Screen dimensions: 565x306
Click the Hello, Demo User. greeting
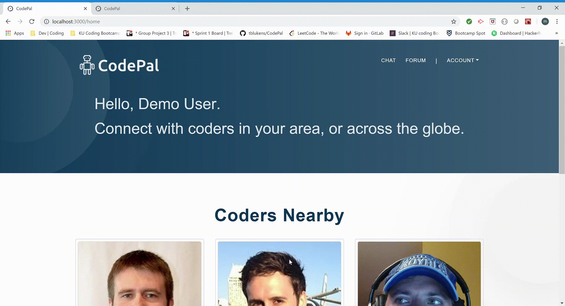pos(157,104)
